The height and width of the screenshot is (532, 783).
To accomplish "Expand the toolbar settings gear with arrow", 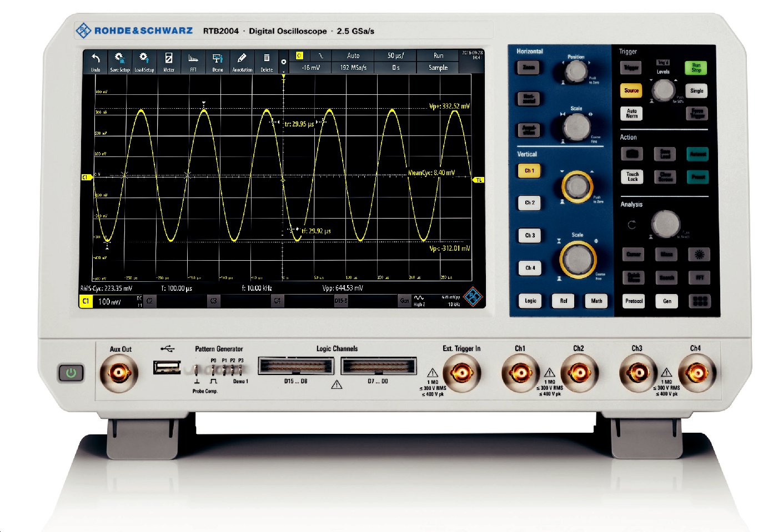I will (283, 63).
